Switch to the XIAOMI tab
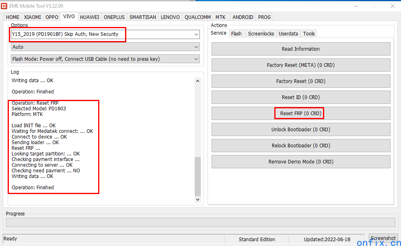 tap(32, 17)
